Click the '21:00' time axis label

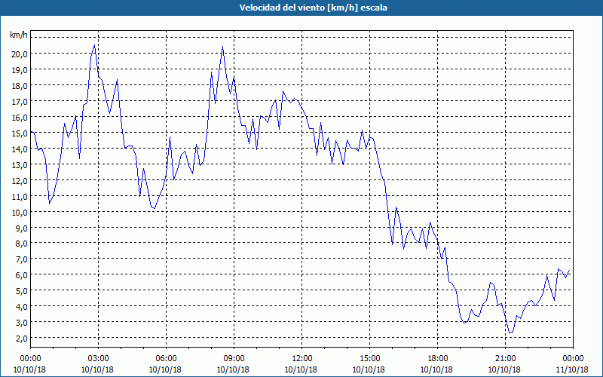(x=505, y=359)
